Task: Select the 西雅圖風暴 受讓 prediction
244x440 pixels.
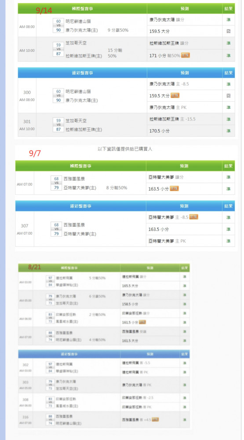Action: tap(134, 332)
